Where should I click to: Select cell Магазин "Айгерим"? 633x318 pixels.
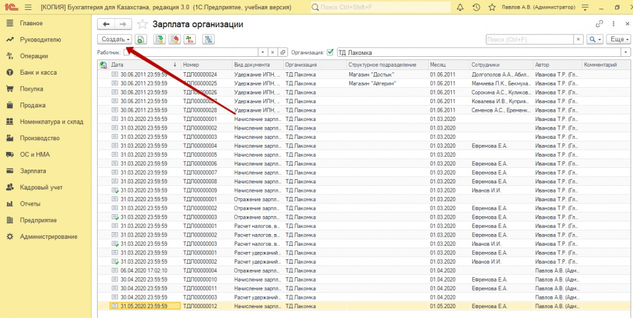387,83
